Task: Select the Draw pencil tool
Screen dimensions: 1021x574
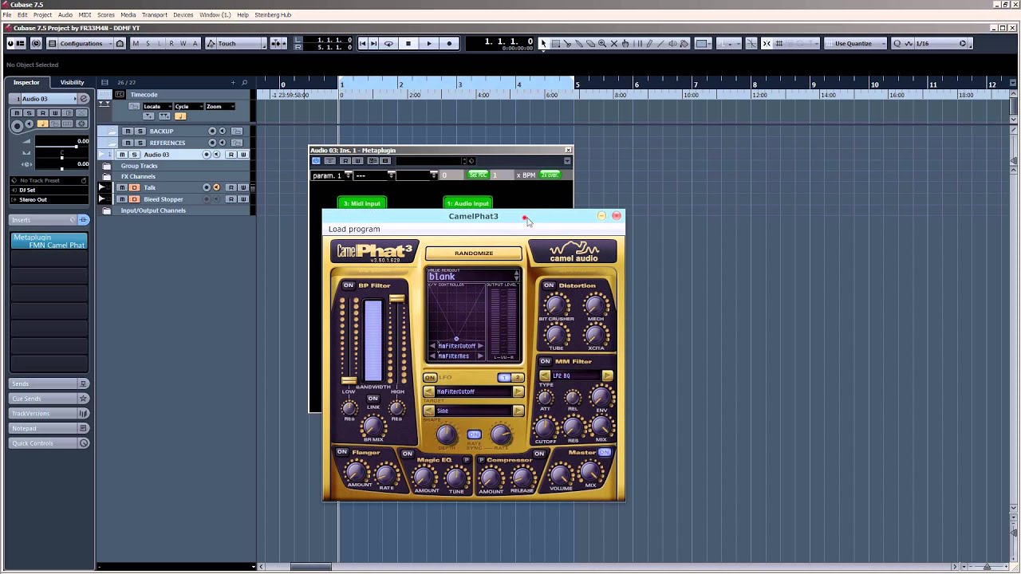Action: pyautogui.click(x=648, y=44)
